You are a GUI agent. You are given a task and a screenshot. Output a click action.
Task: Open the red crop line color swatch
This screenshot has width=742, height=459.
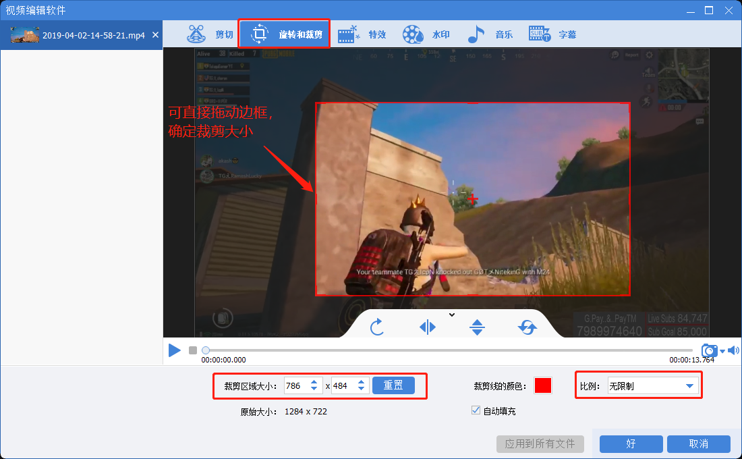click(x=543, y=385)
